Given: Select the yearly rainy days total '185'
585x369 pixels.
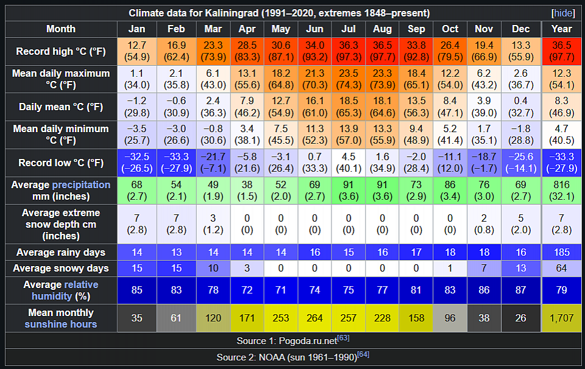Looking at the screenshot, I should (x=561, y=252).
